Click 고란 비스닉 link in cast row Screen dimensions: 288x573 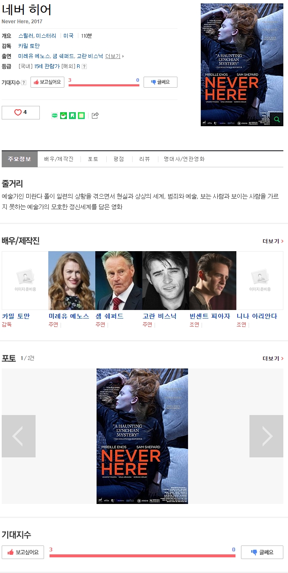90,56
